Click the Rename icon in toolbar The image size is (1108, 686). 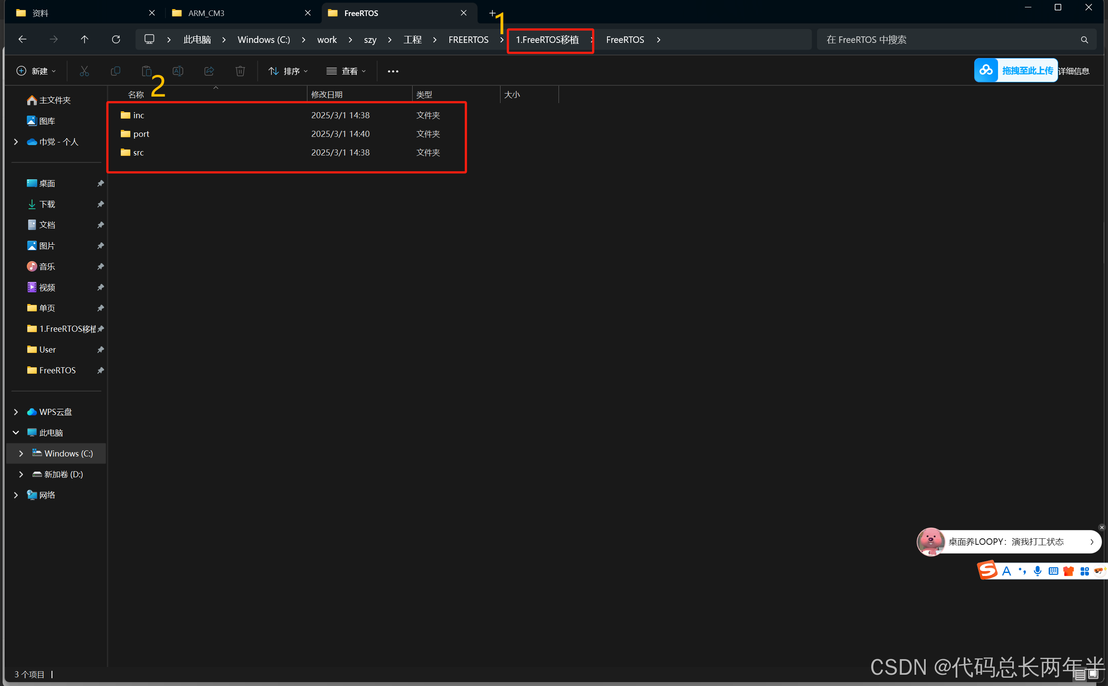pyautogui.click(x=178, y=71)
